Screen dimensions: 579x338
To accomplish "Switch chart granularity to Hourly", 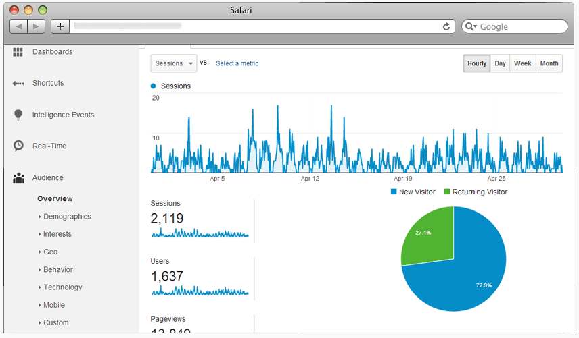I will 477,63.
